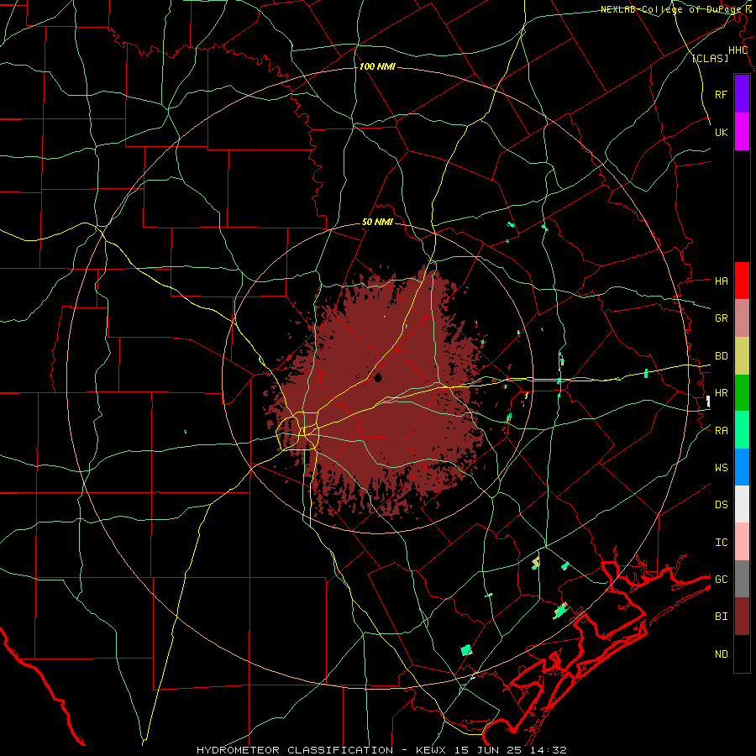
Task: Select the light pink IC legend swatch
Action: tap(742, 542)
